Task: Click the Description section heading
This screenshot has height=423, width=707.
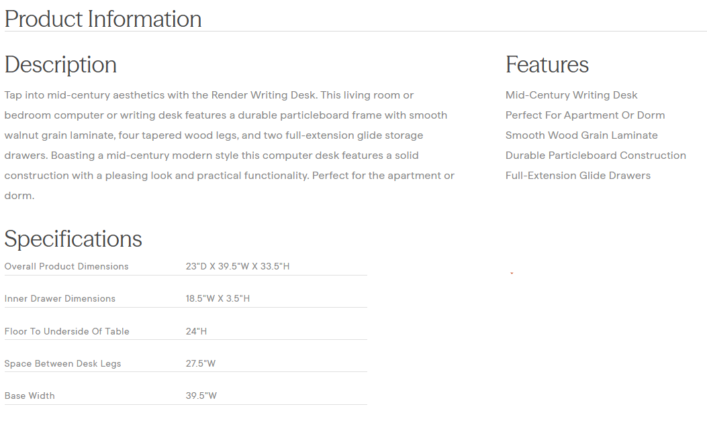Action: (60, 64)
